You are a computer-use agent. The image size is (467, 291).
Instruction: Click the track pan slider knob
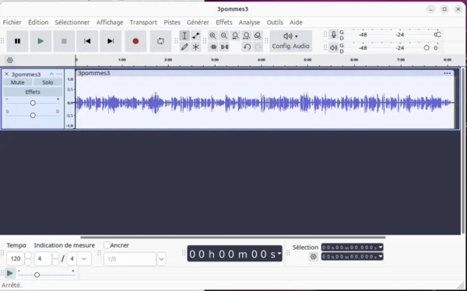pyautogui.click(x=33, y=115)
